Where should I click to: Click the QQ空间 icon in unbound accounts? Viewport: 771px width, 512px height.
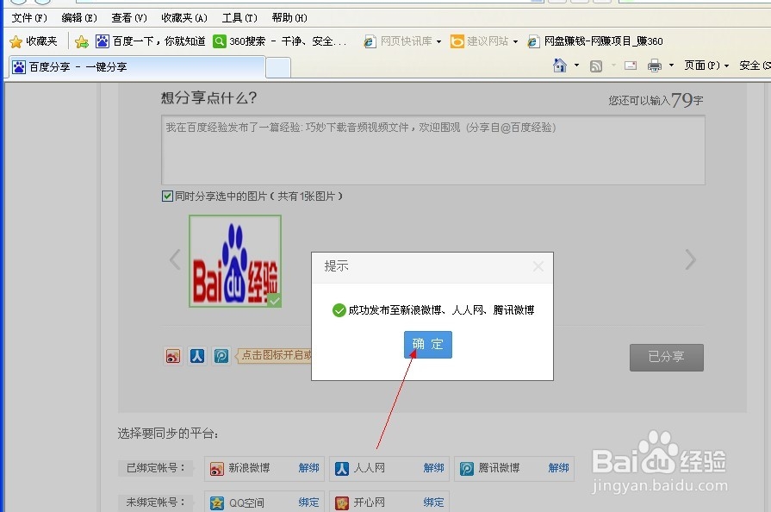tap(217, 503)
